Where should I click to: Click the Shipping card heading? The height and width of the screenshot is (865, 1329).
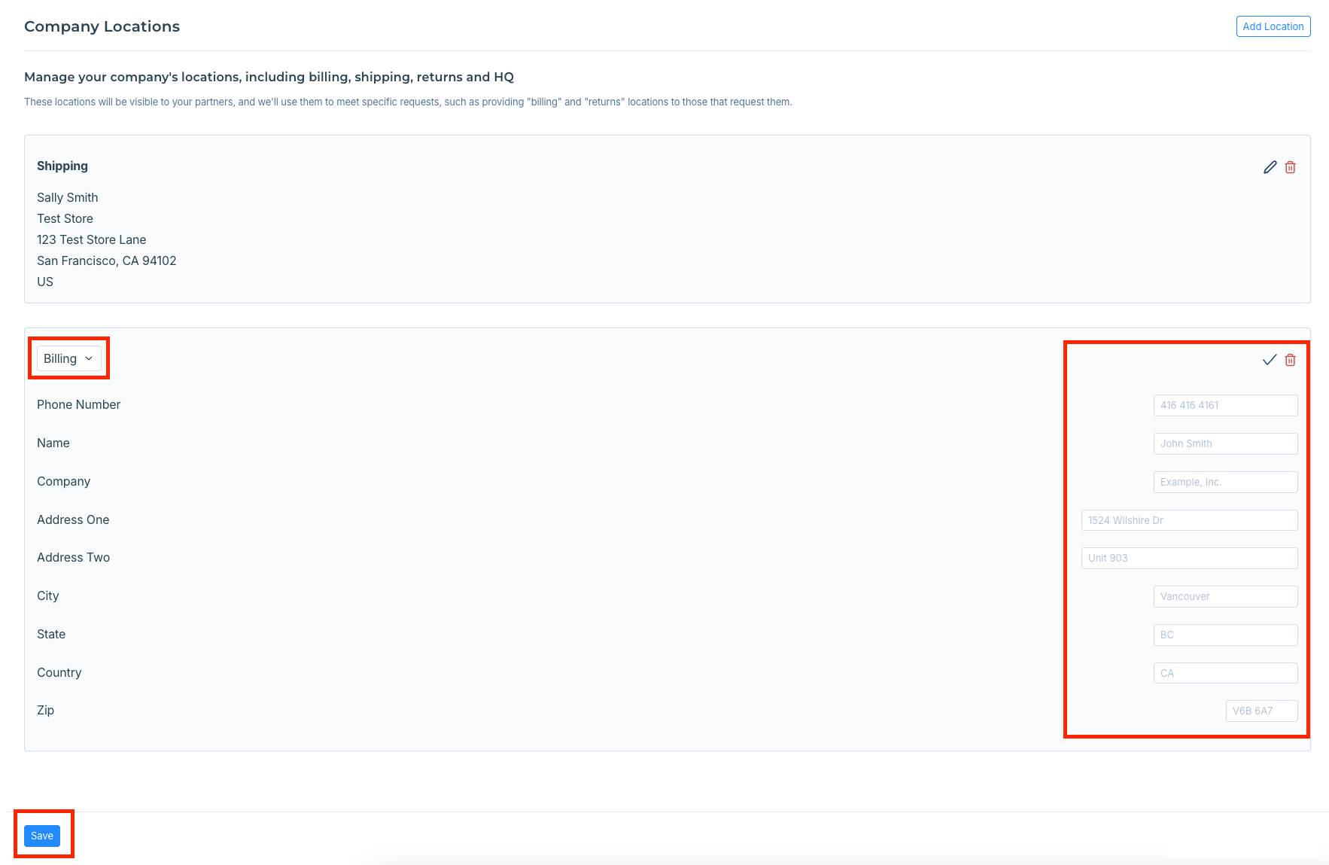(x=62, y=166)
